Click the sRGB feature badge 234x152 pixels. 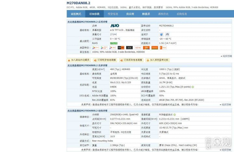(112, 48)
